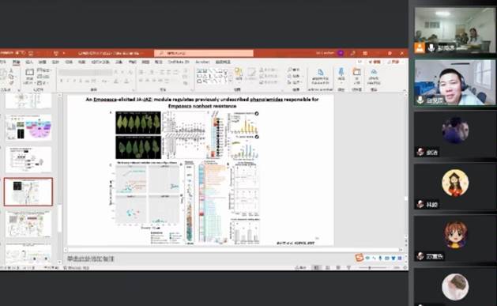Viewport: 497px width, 306px height.
Task: Open the shapes gallery expander arrow
Action: [x=231, y=81]
